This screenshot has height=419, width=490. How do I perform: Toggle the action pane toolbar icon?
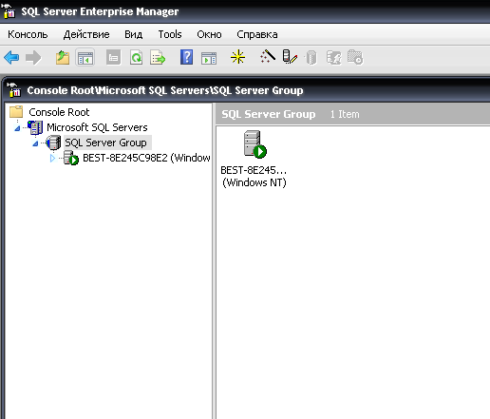coord(209,58)
